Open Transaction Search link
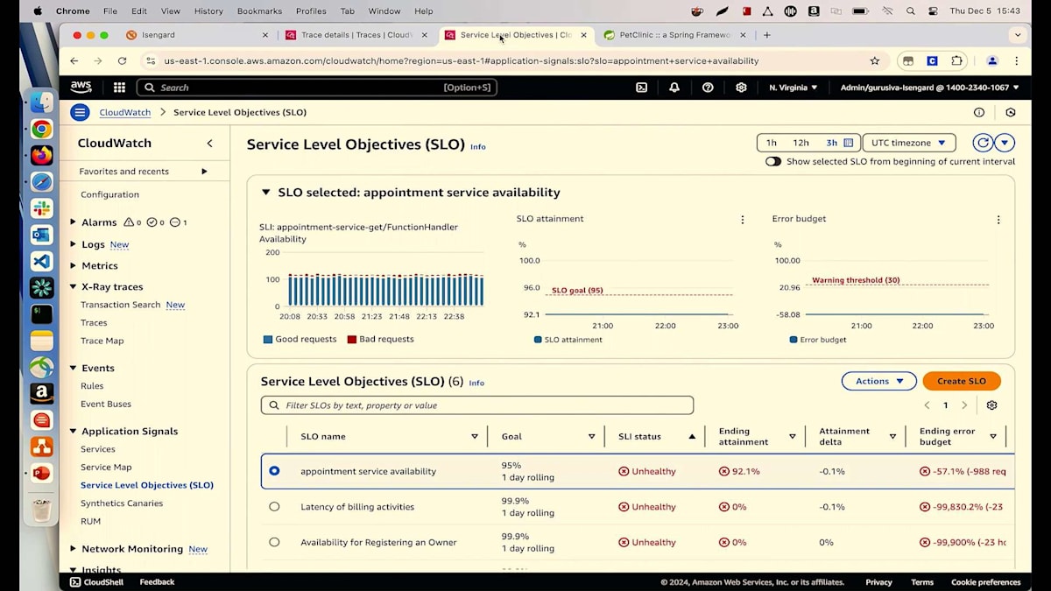Screen dimensions: 1051x591 point(121,305)
